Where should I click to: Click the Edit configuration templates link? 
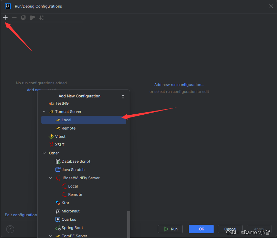(x=21, y=215)
